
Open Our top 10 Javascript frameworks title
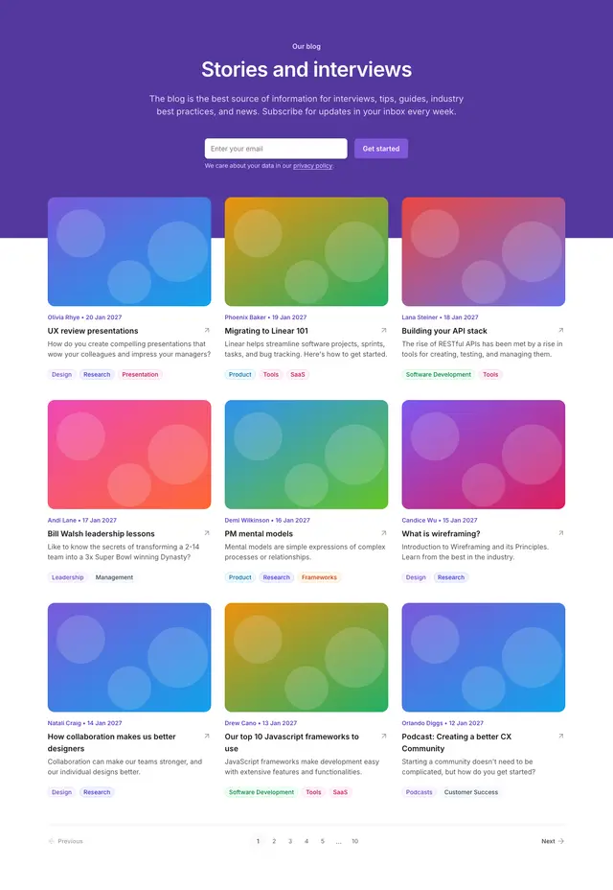click(x=291, y=742)
